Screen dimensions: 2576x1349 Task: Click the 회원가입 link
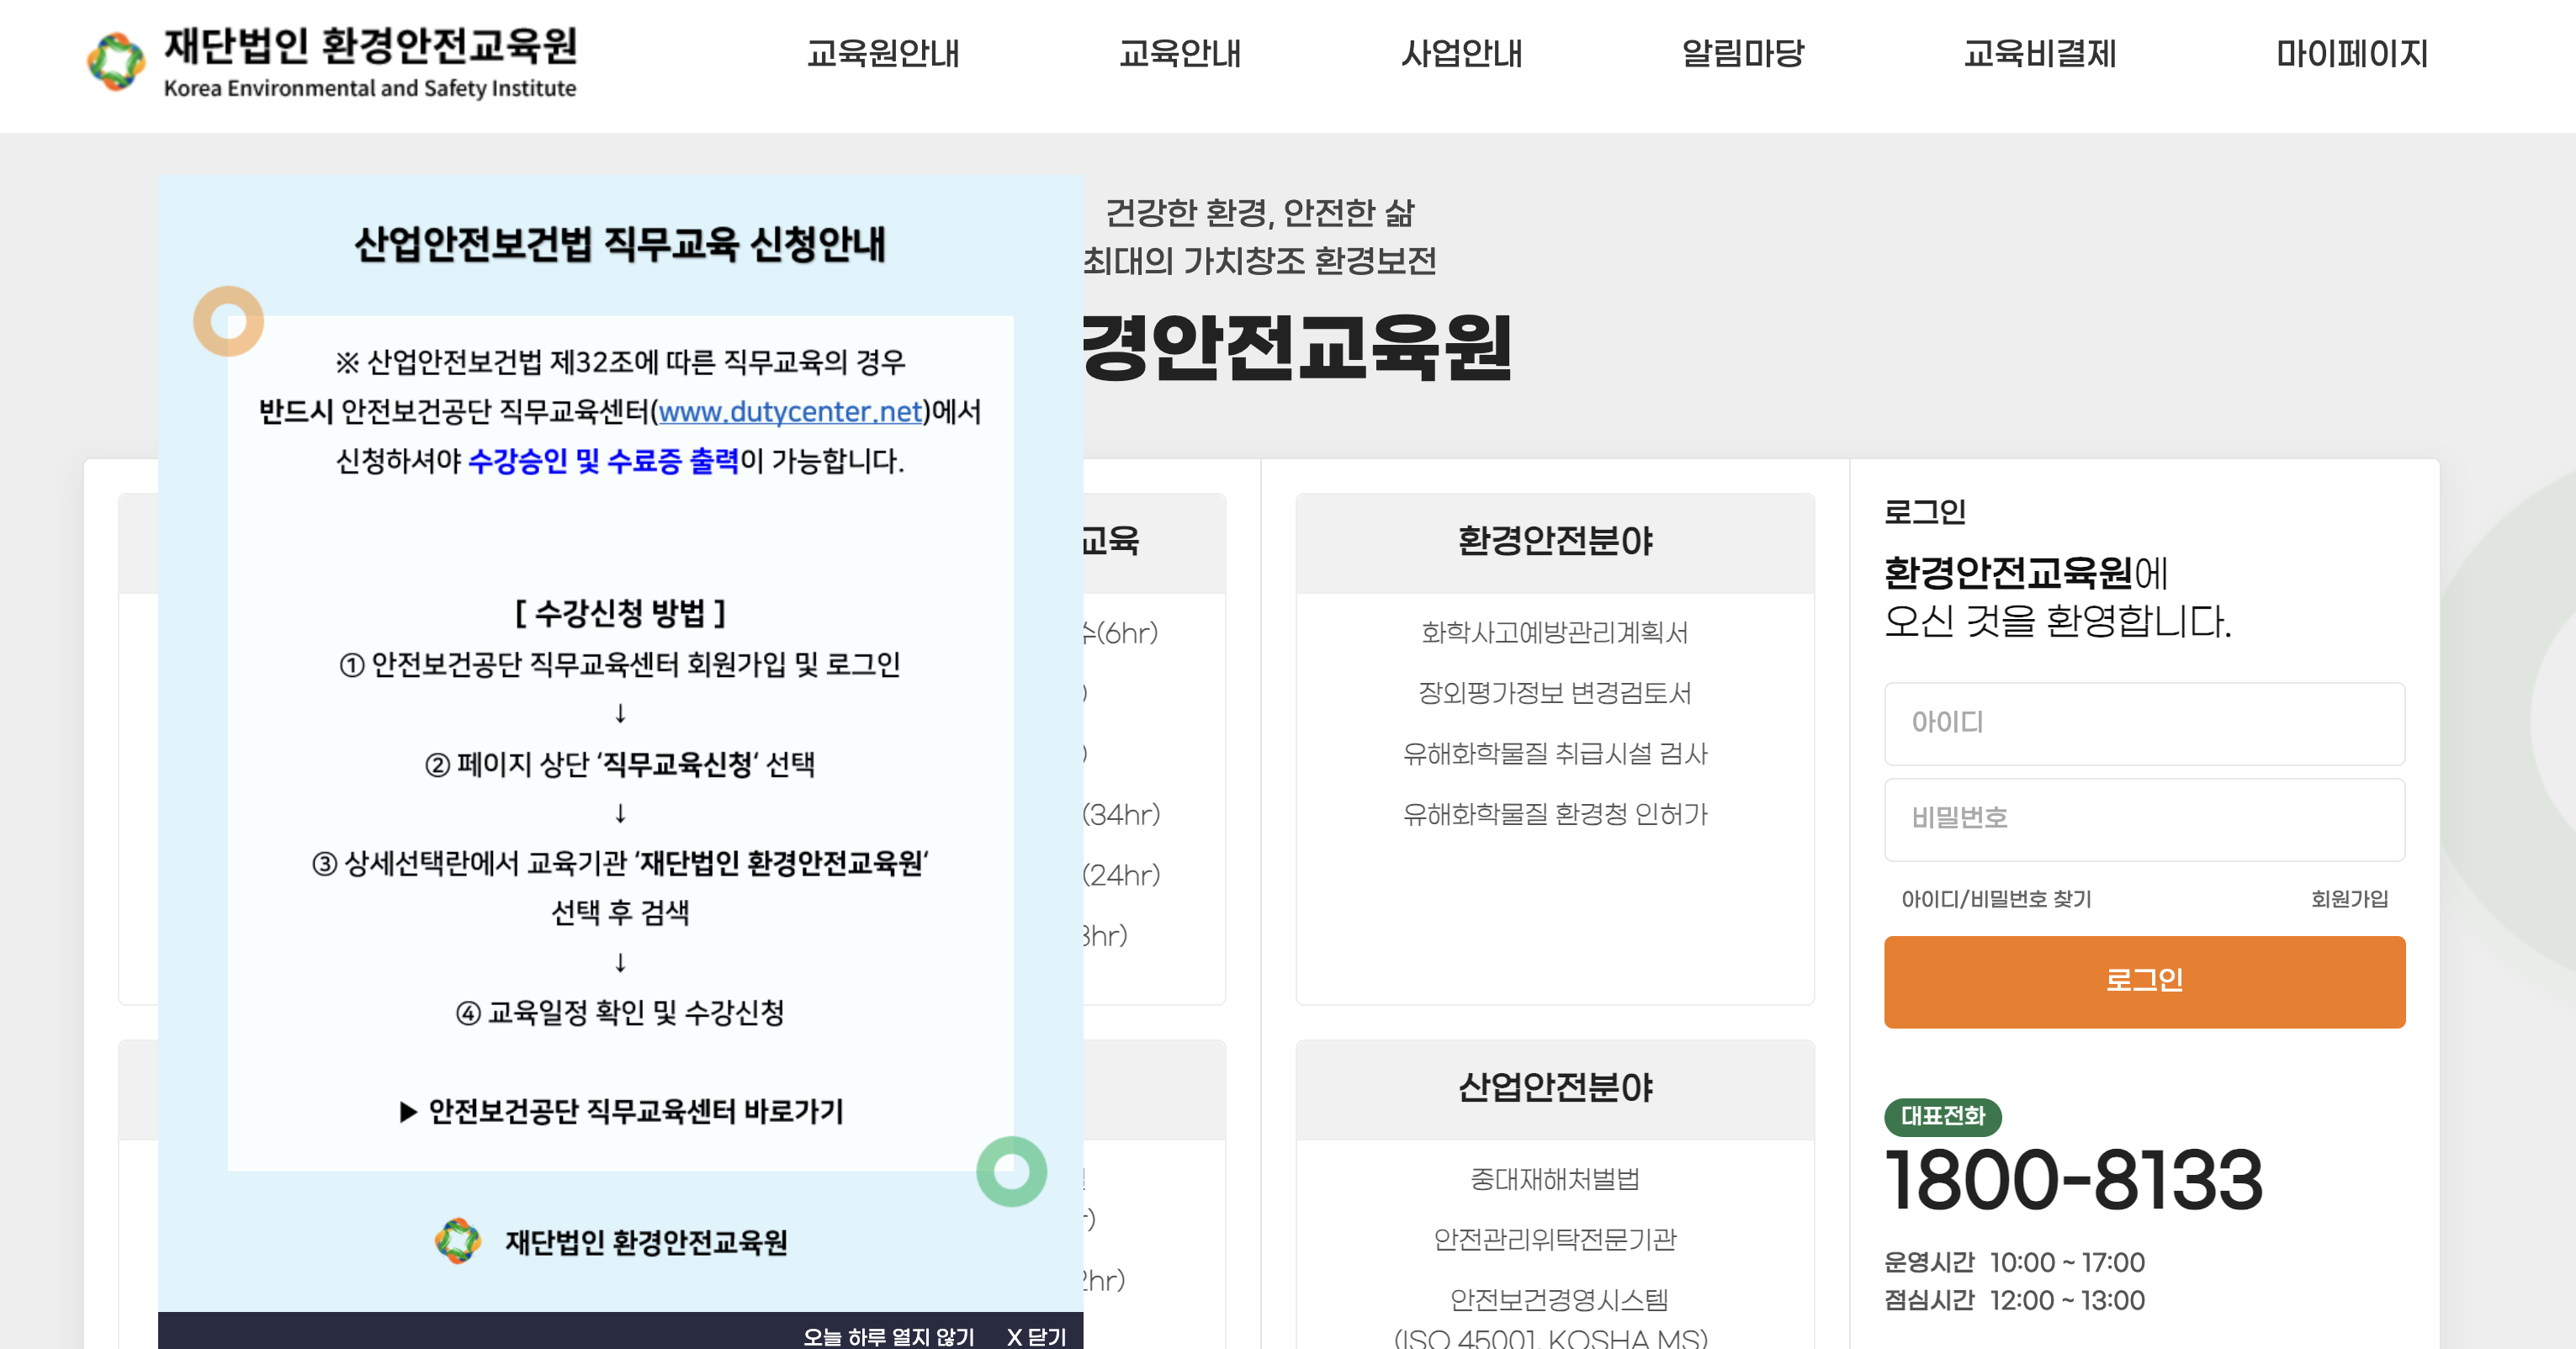point(2348,899)
